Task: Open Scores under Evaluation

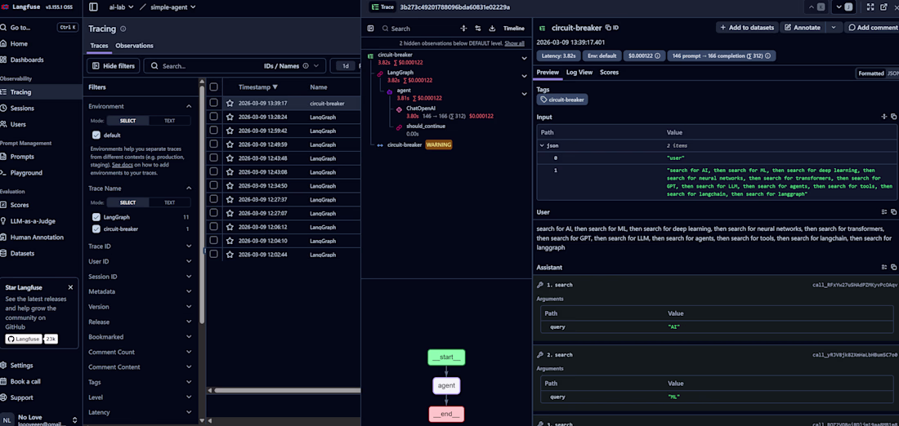Action: (x=19, y=205)
